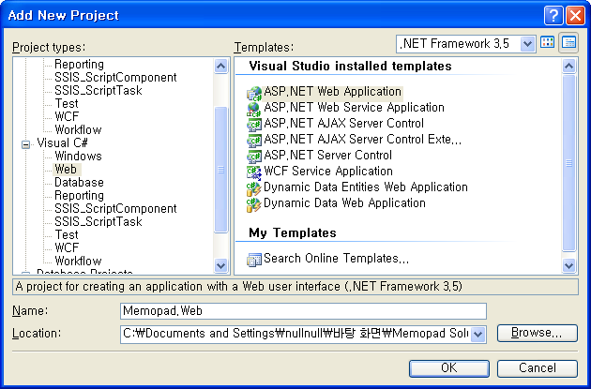Select ASP.NET Web Application template text
Screen dimensions: 591x389
click(332, 92)
